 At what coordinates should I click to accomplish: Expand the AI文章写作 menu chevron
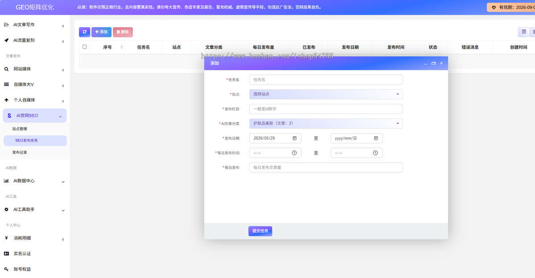63,26
